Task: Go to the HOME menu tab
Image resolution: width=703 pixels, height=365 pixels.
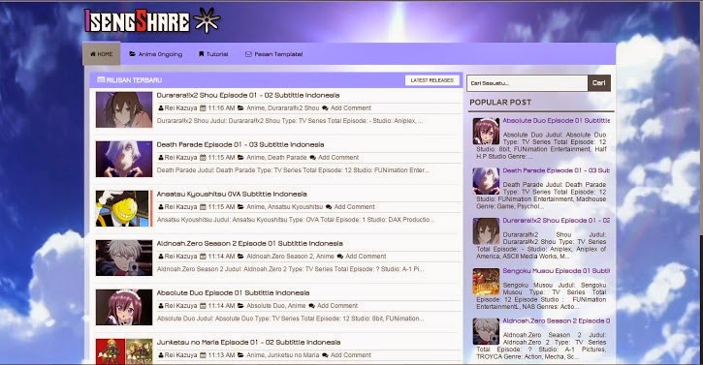Action: click(101, 54)
